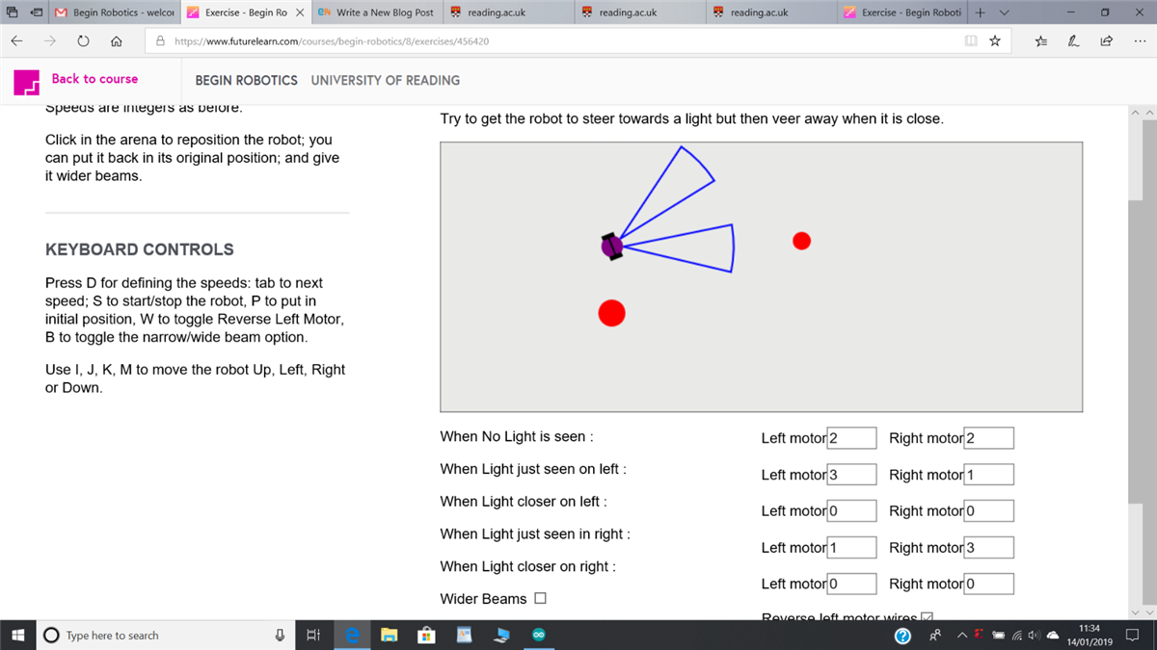
Task: Open Edge from the taskbar
Action: pos(352,635)
